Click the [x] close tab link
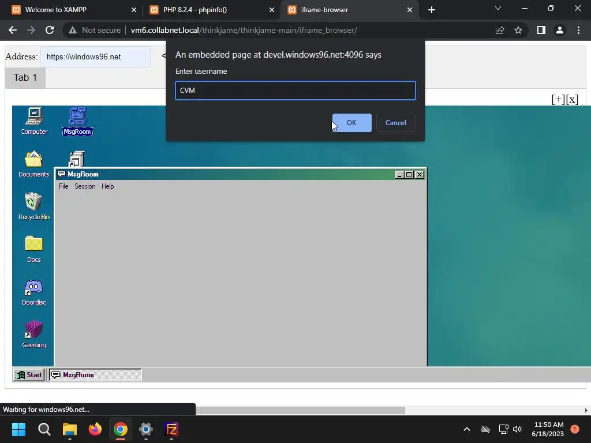 pos(572,99)
